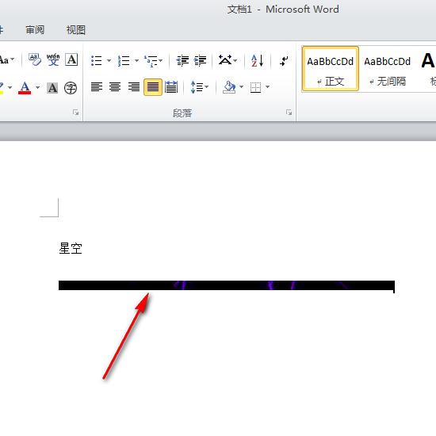
Task: Expand the bullet list style dropdown
Action: [x=109, y=60]
